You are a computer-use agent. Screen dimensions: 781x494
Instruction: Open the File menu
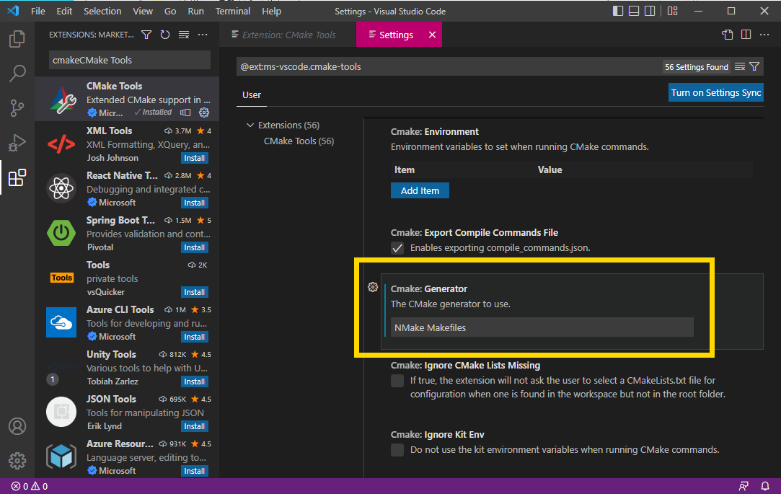pos(37,11)
